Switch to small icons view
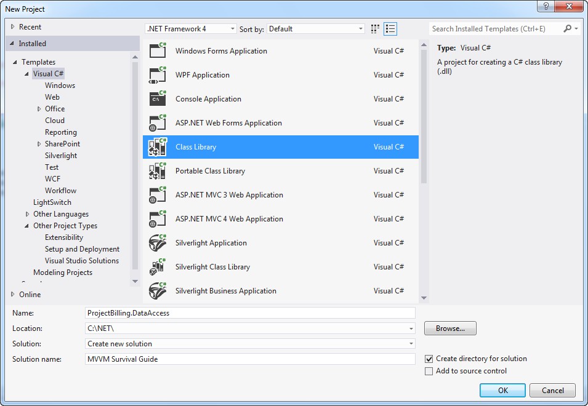 (x=375, y=29)
